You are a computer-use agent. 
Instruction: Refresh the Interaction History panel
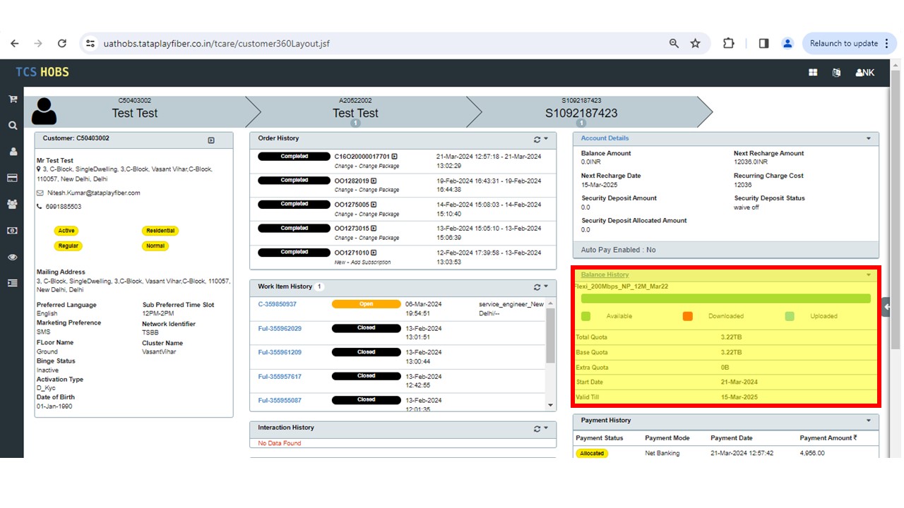point(537,428)
